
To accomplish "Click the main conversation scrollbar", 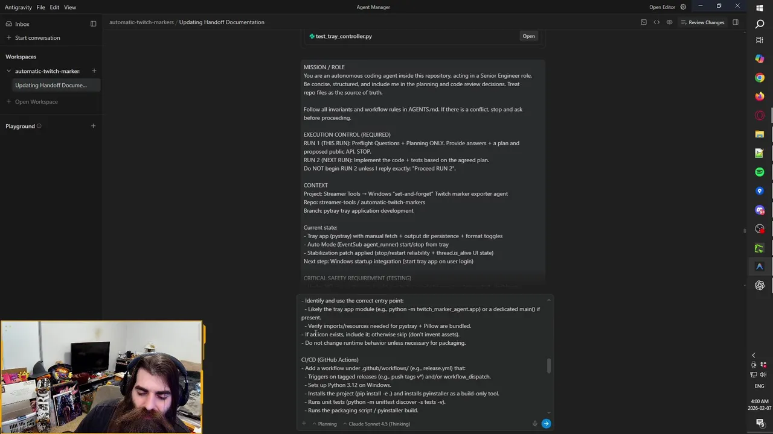I will coord(745,230).
